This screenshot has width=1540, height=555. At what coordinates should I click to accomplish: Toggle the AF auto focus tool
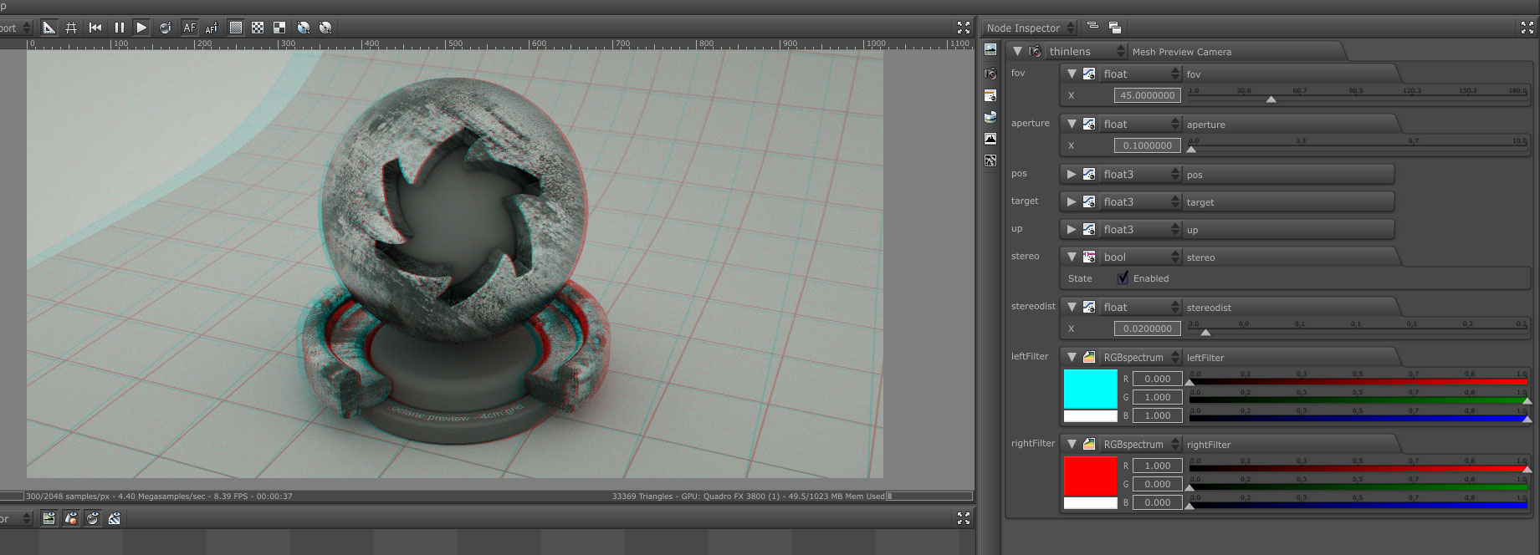(x=190, y=28)
